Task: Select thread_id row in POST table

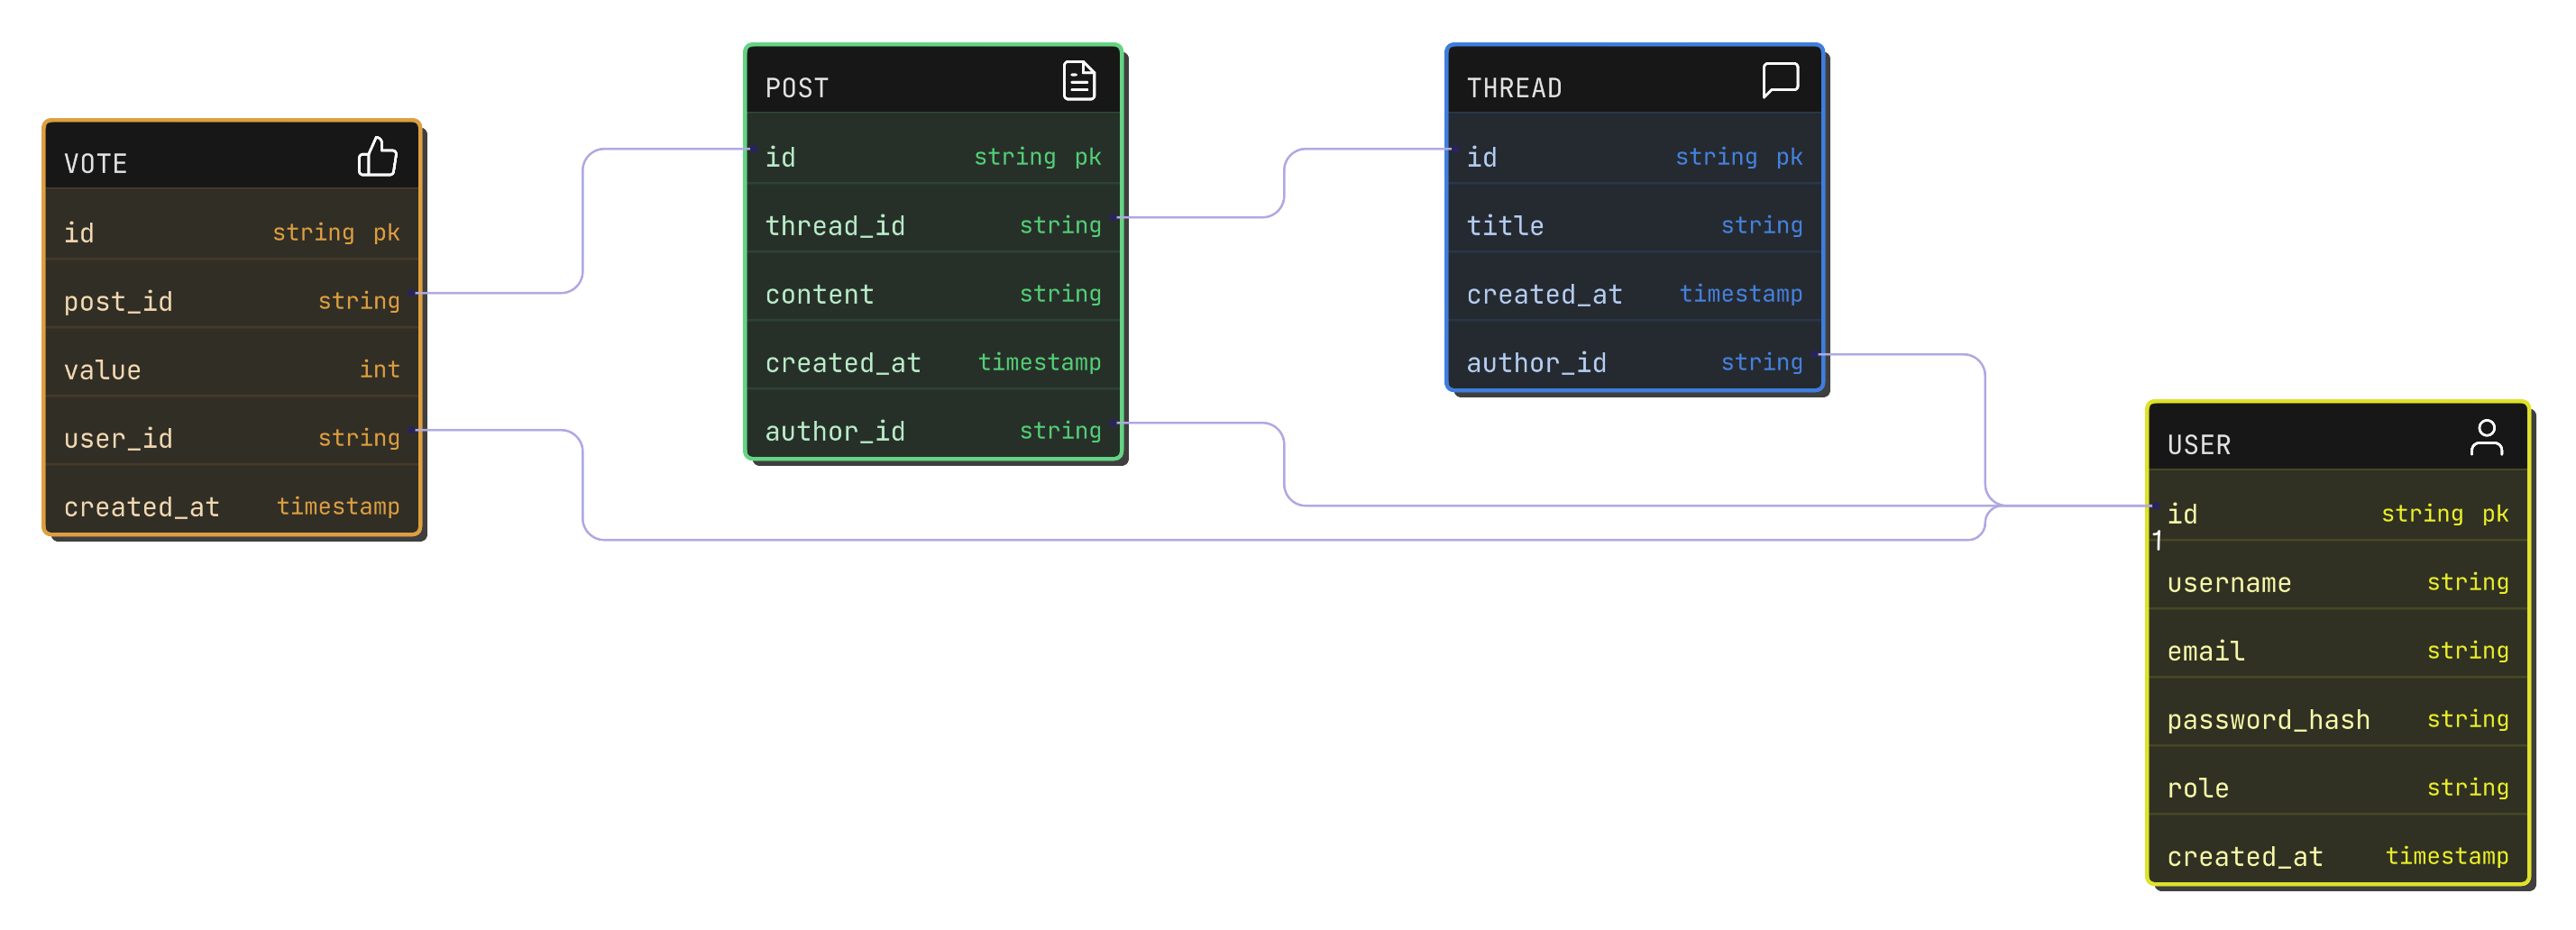Action: click(x=932, y=226)
